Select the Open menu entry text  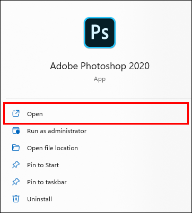pyautogui.click(x=35, y=114)
